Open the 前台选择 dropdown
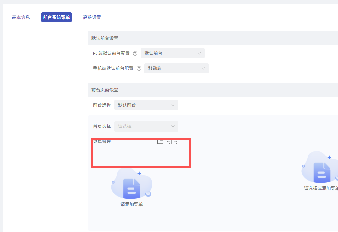338x232 pixels. coord(146,105)
